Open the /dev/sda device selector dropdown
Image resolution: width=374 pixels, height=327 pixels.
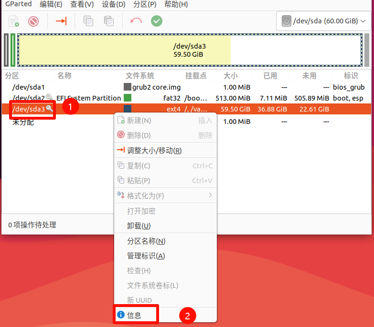[323, 21]
